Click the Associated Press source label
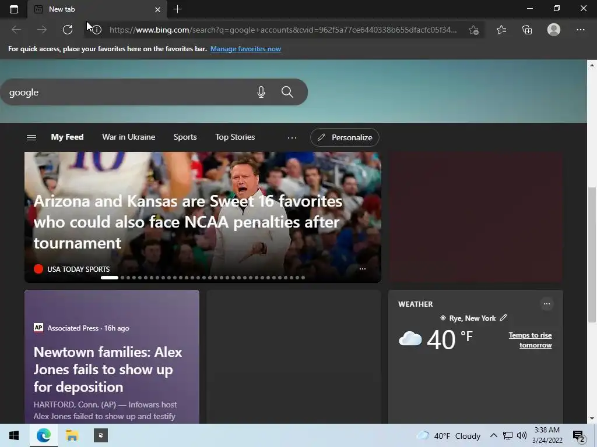The image size is (597, 447). tap(73, 328)
